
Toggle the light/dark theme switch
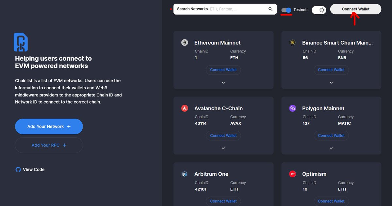pos(319,10)
